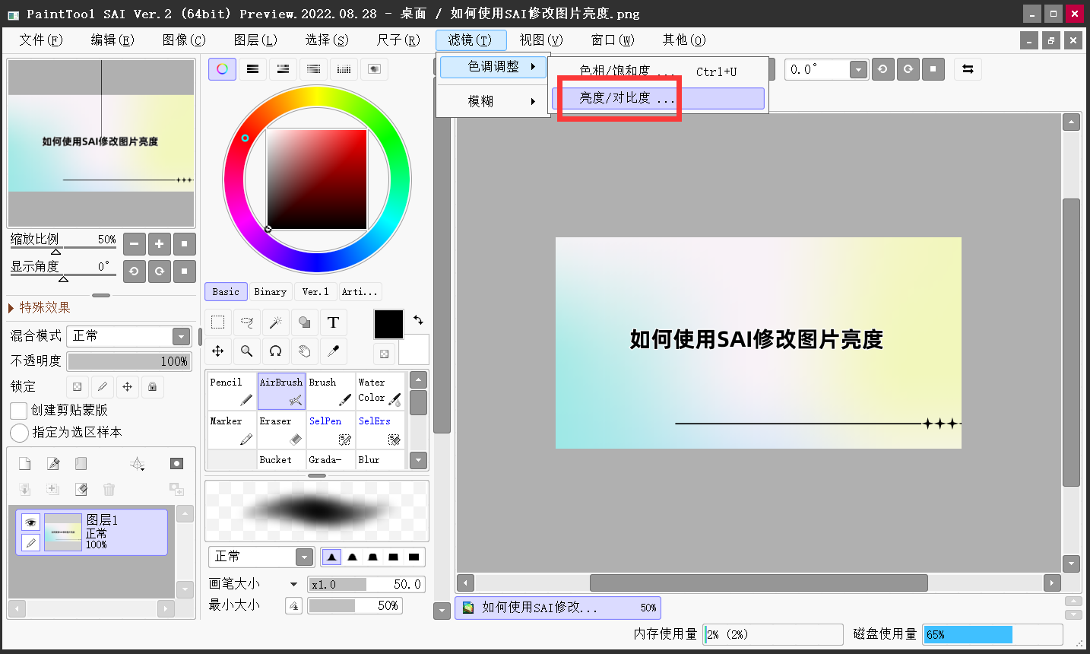This screenshot has height=654, width=1090.
Task: Click the 如何使用SAI修改... document tab
Action: 558,608
